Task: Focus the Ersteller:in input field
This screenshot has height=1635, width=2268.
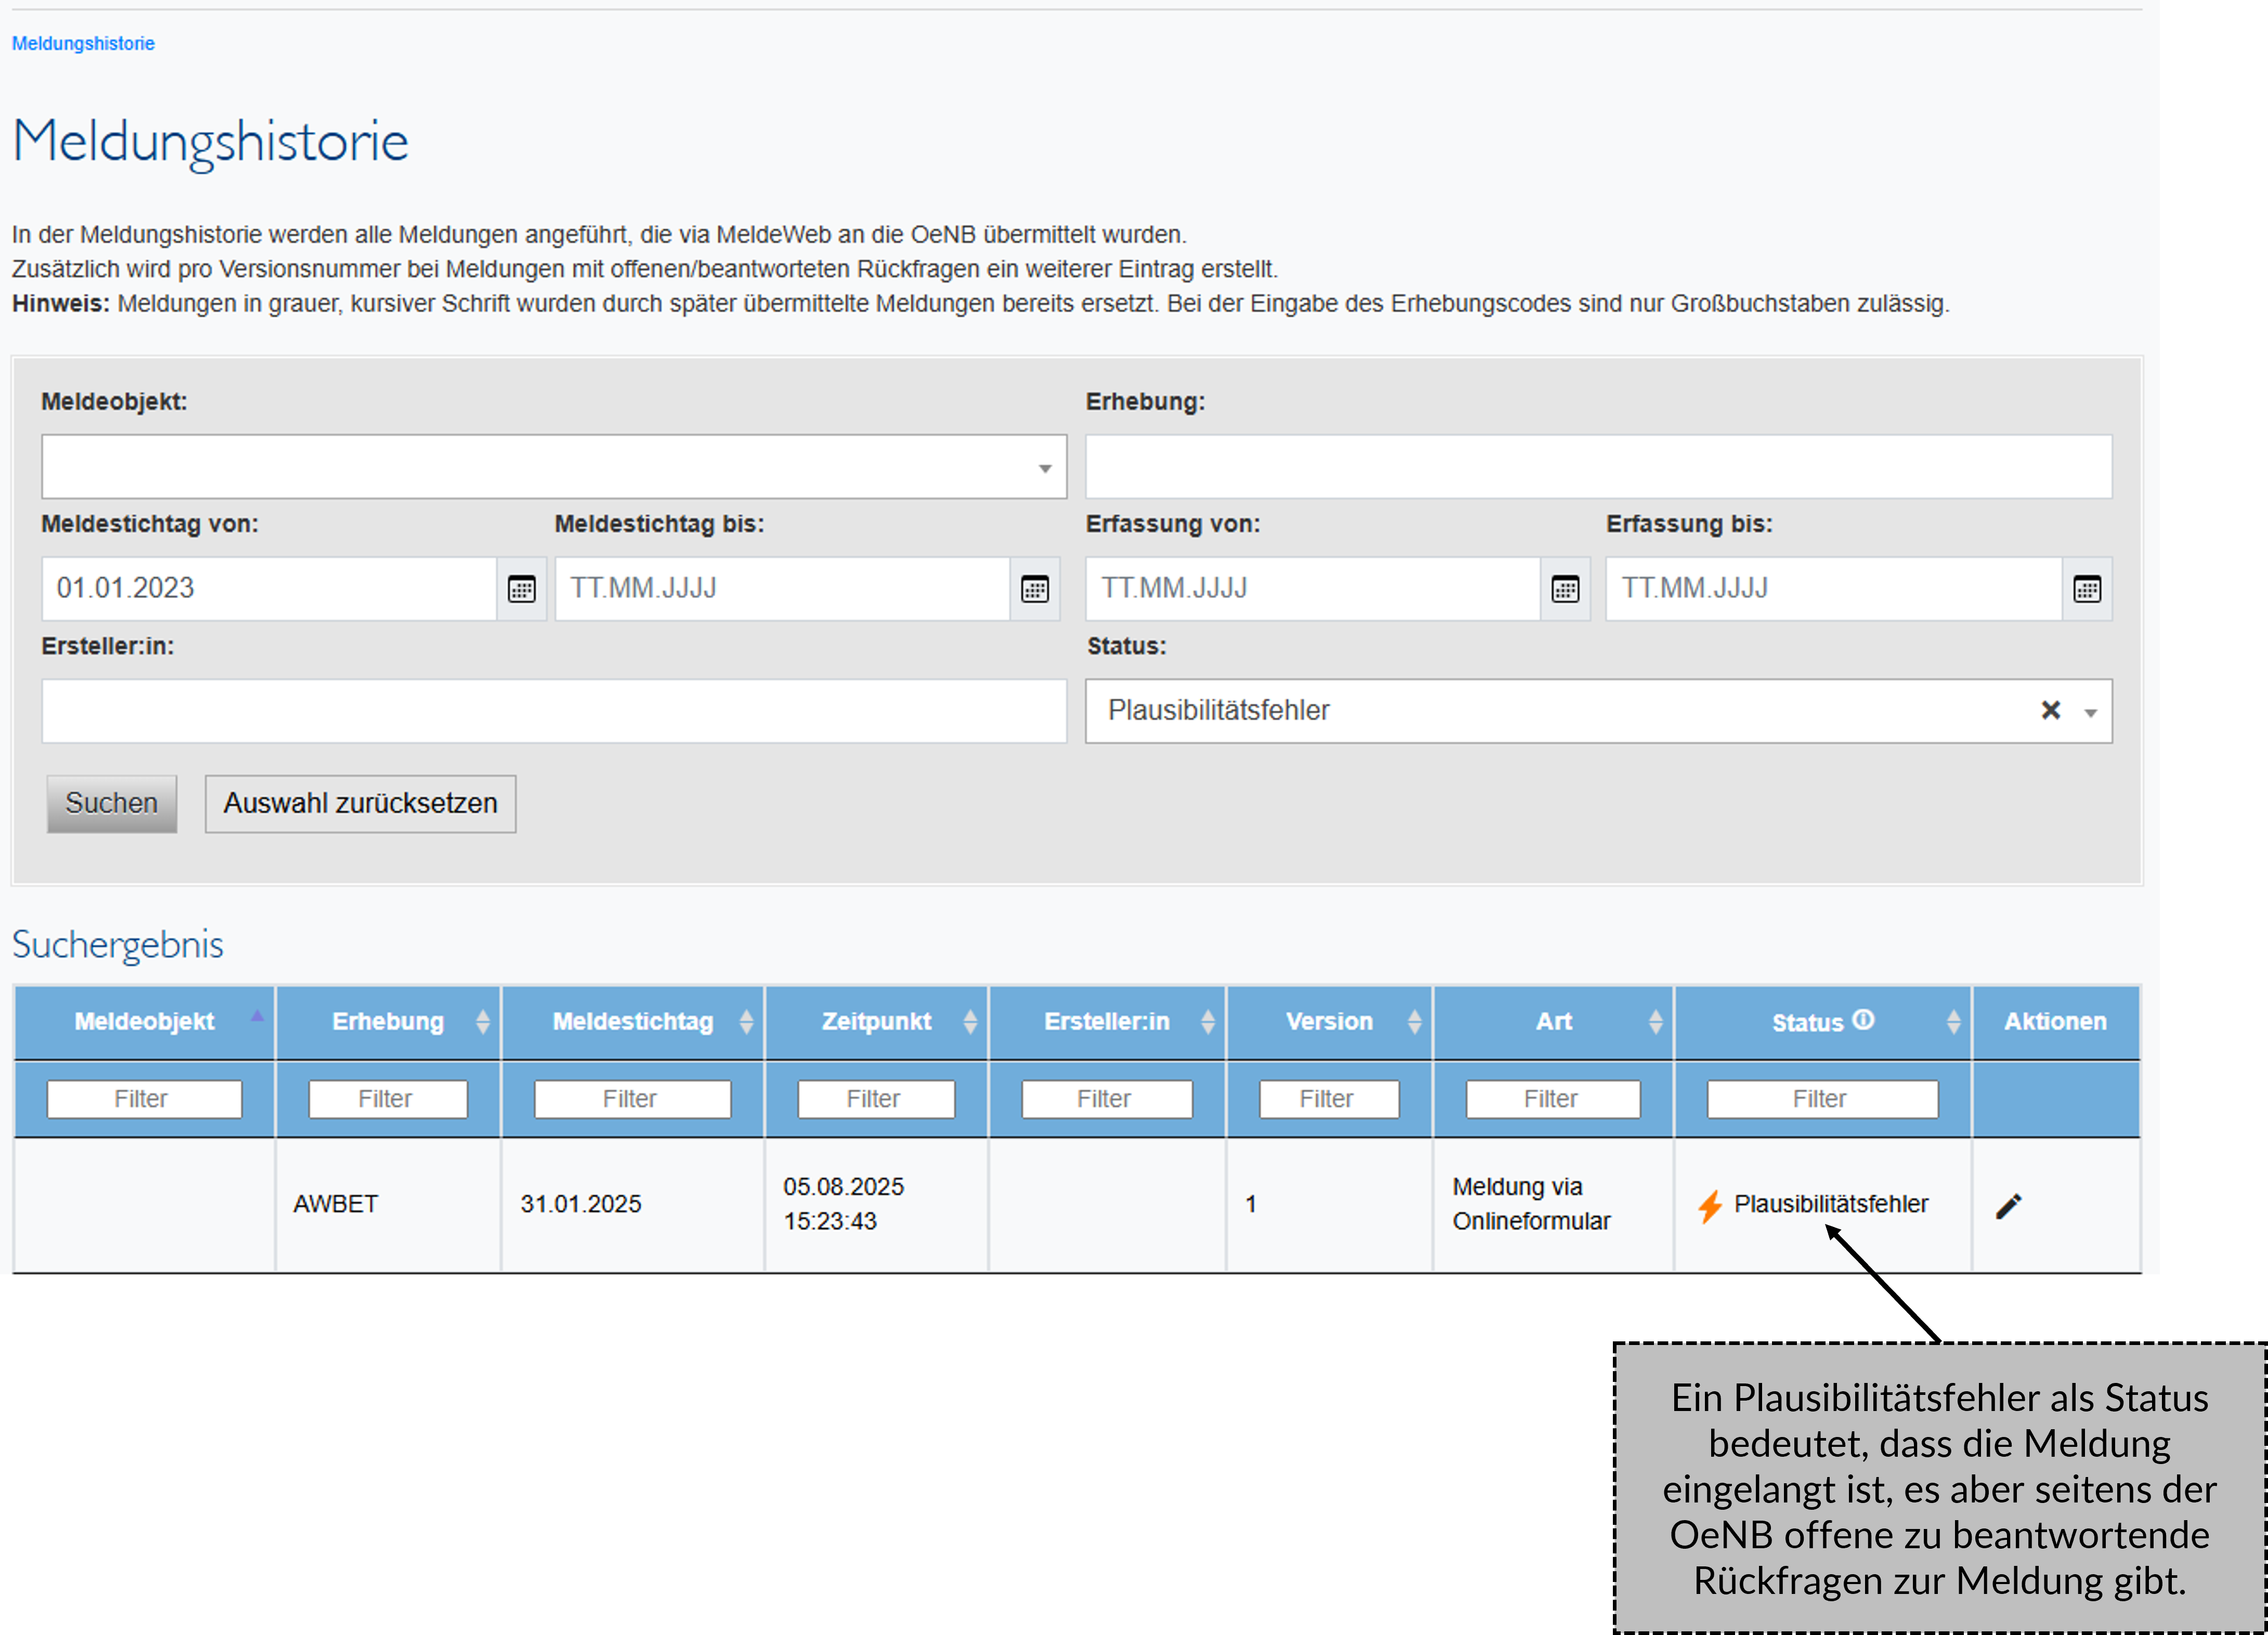Action: coord(554,711)
